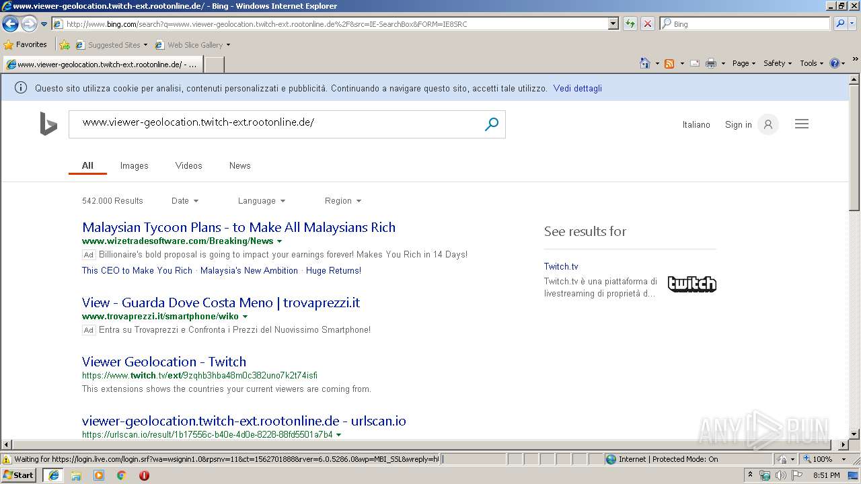Click the IE search magnifier button
The height and width of the screenshot is (484, 861).
click(839, 24)
